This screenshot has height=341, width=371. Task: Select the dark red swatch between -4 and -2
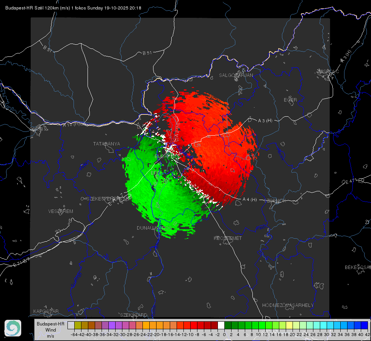point(214,325)
